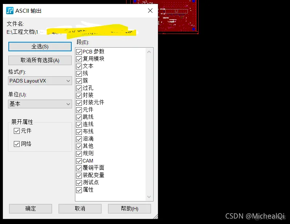Toggle the CAM section checkbox

coord(79,161)
